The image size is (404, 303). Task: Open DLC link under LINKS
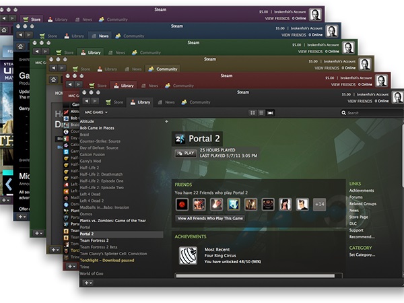click(353, 224)
